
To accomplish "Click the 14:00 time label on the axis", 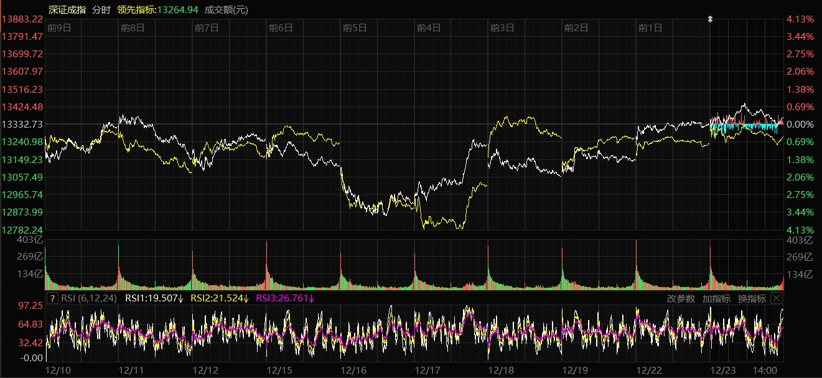I will (765, 370).
